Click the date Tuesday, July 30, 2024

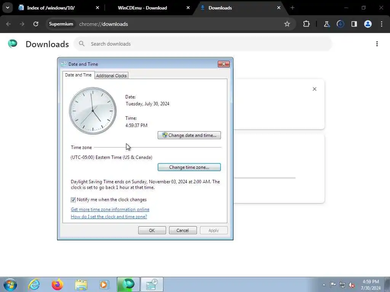147,103
